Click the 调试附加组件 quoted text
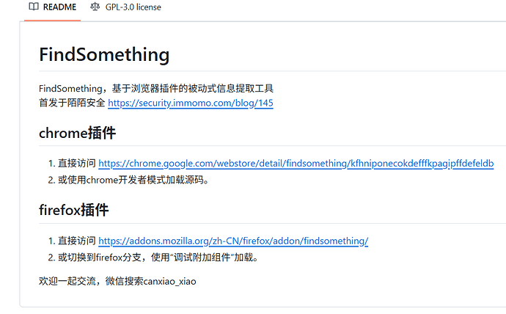 (202, 258)
